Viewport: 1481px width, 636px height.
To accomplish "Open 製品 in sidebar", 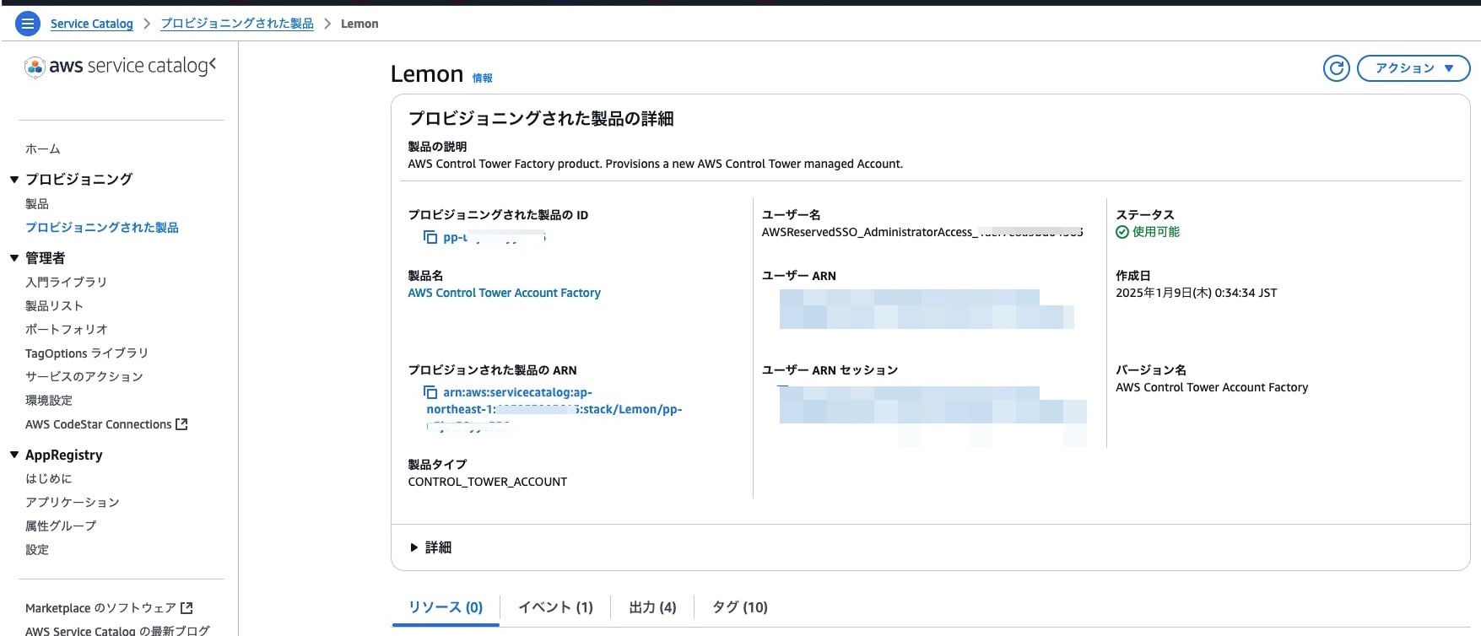I will tap(37, 204).
